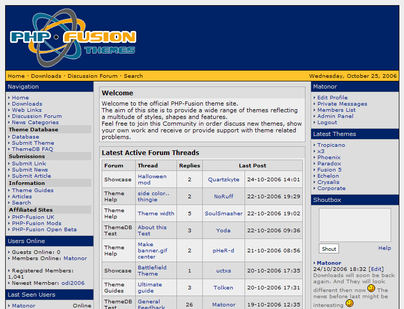Click the smiley emoticon after 'interesting'

click(x=349, y=303)
